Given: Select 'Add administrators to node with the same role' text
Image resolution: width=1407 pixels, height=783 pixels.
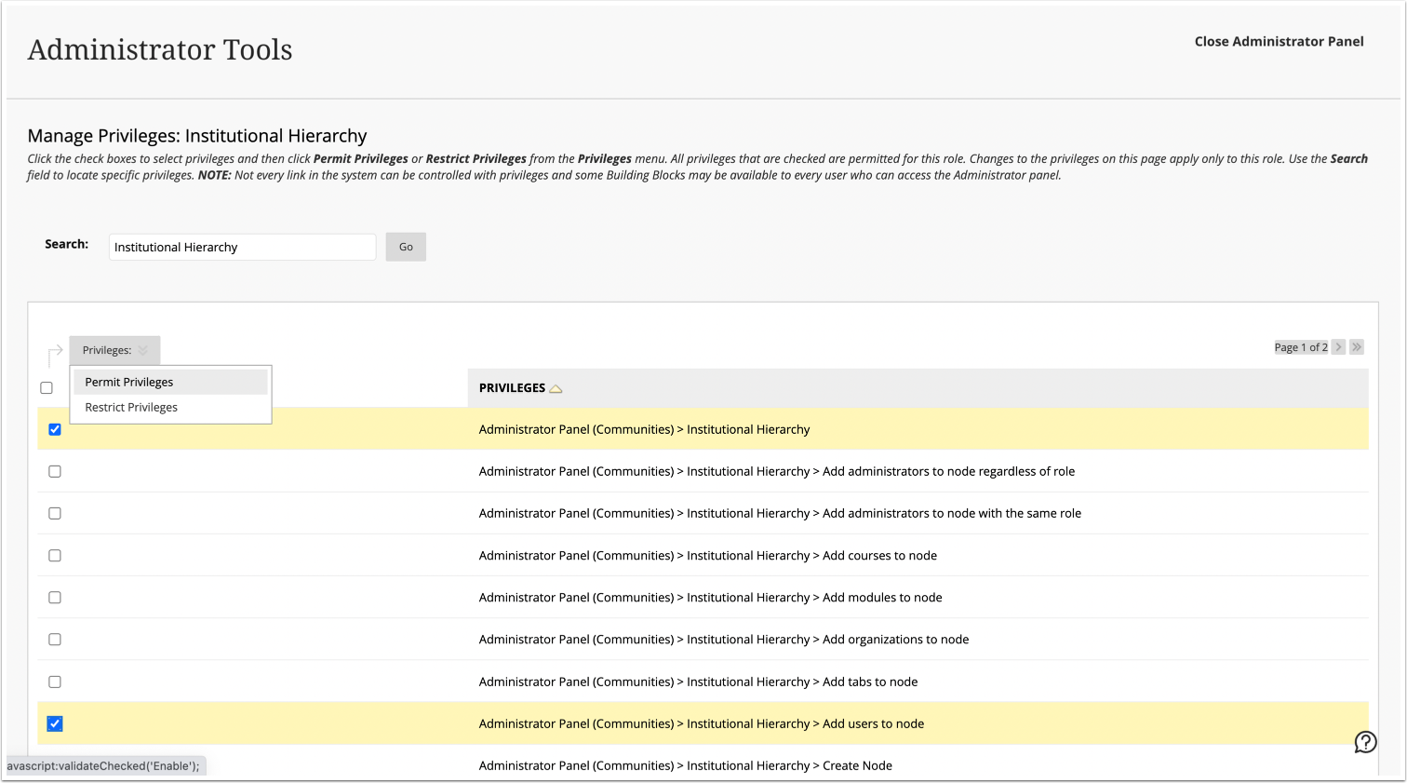Looking at the screenshot, I should [x=780, y=513].
